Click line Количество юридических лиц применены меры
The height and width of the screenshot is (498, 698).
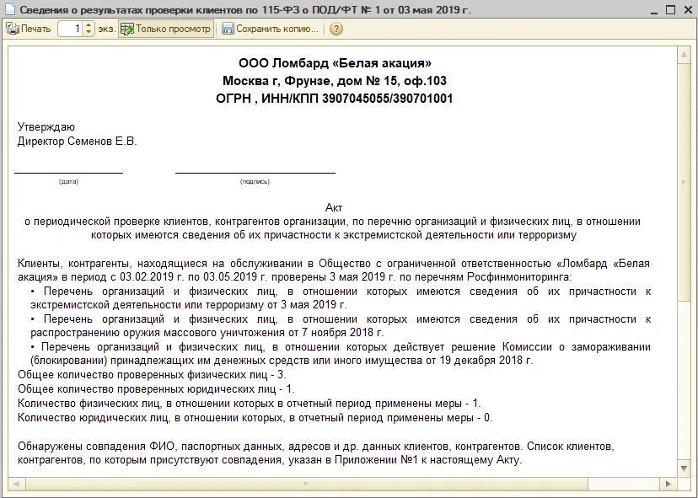(255, 418)
